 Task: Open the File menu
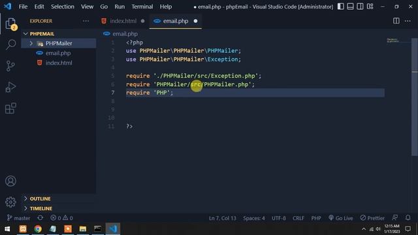(x=23, y=7)
